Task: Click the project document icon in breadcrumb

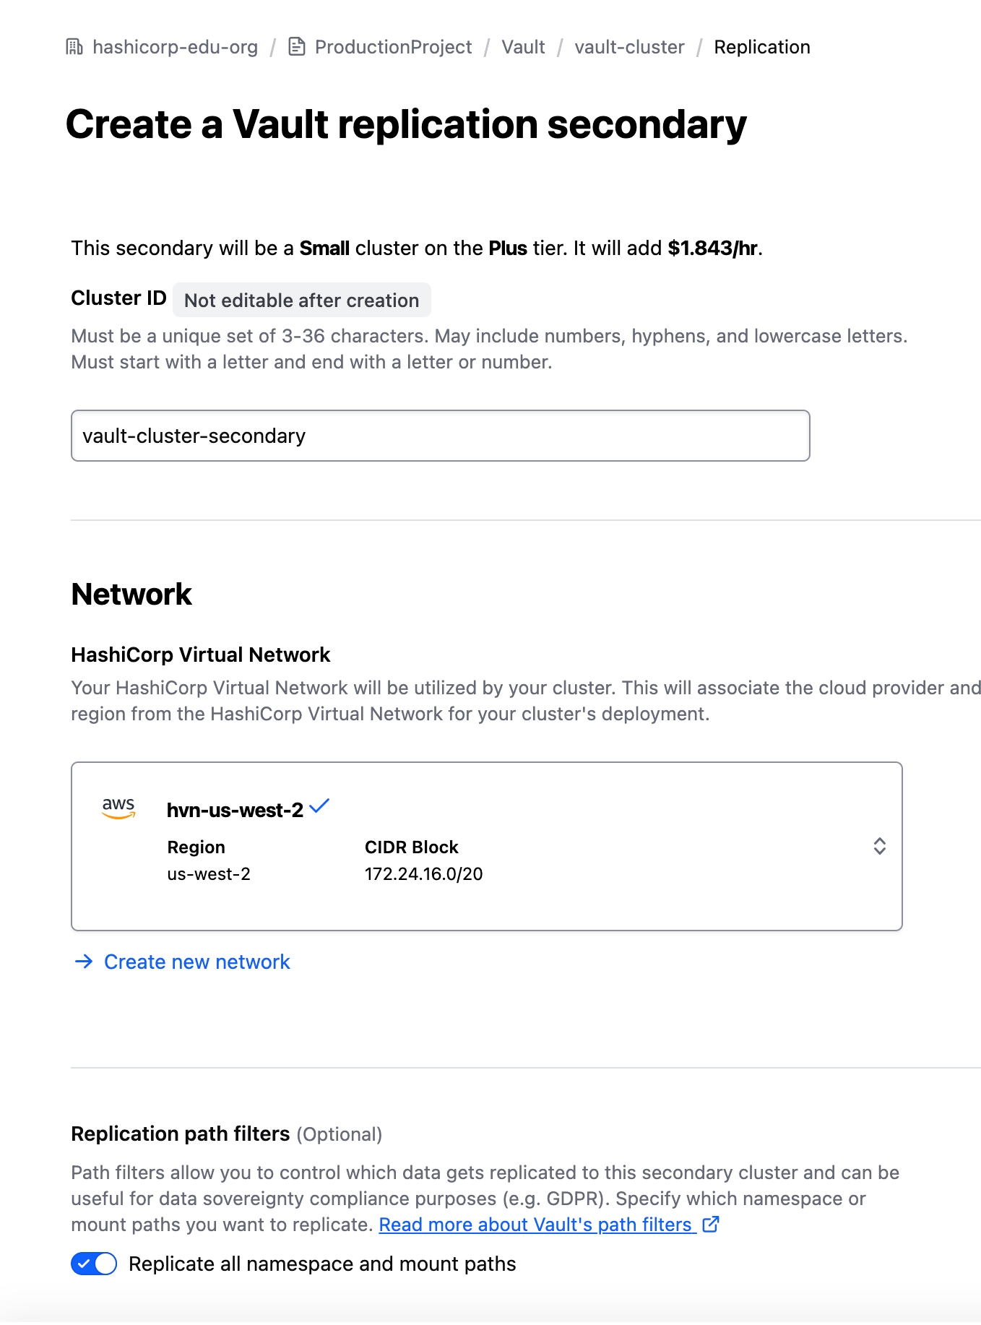Action: point(296,47)
